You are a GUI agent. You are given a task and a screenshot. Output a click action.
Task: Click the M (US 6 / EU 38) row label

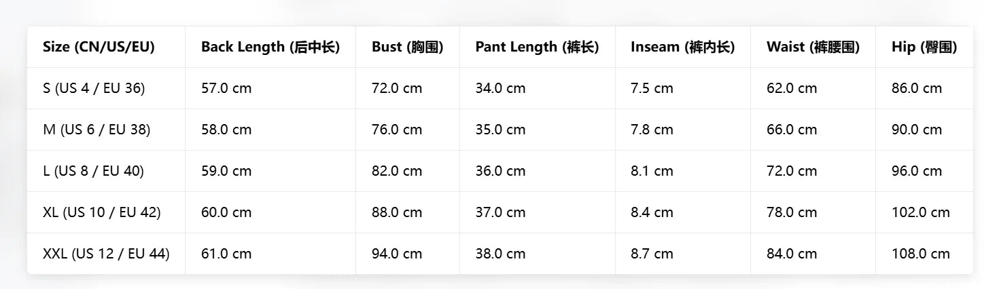(x=97, y=130)
